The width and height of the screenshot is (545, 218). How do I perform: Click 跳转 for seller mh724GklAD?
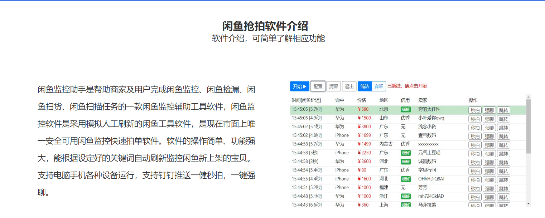coord(503,197)
